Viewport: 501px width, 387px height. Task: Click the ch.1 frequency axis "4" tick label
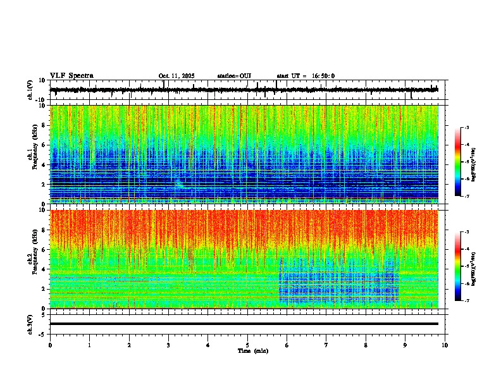(x=44, y=165)
